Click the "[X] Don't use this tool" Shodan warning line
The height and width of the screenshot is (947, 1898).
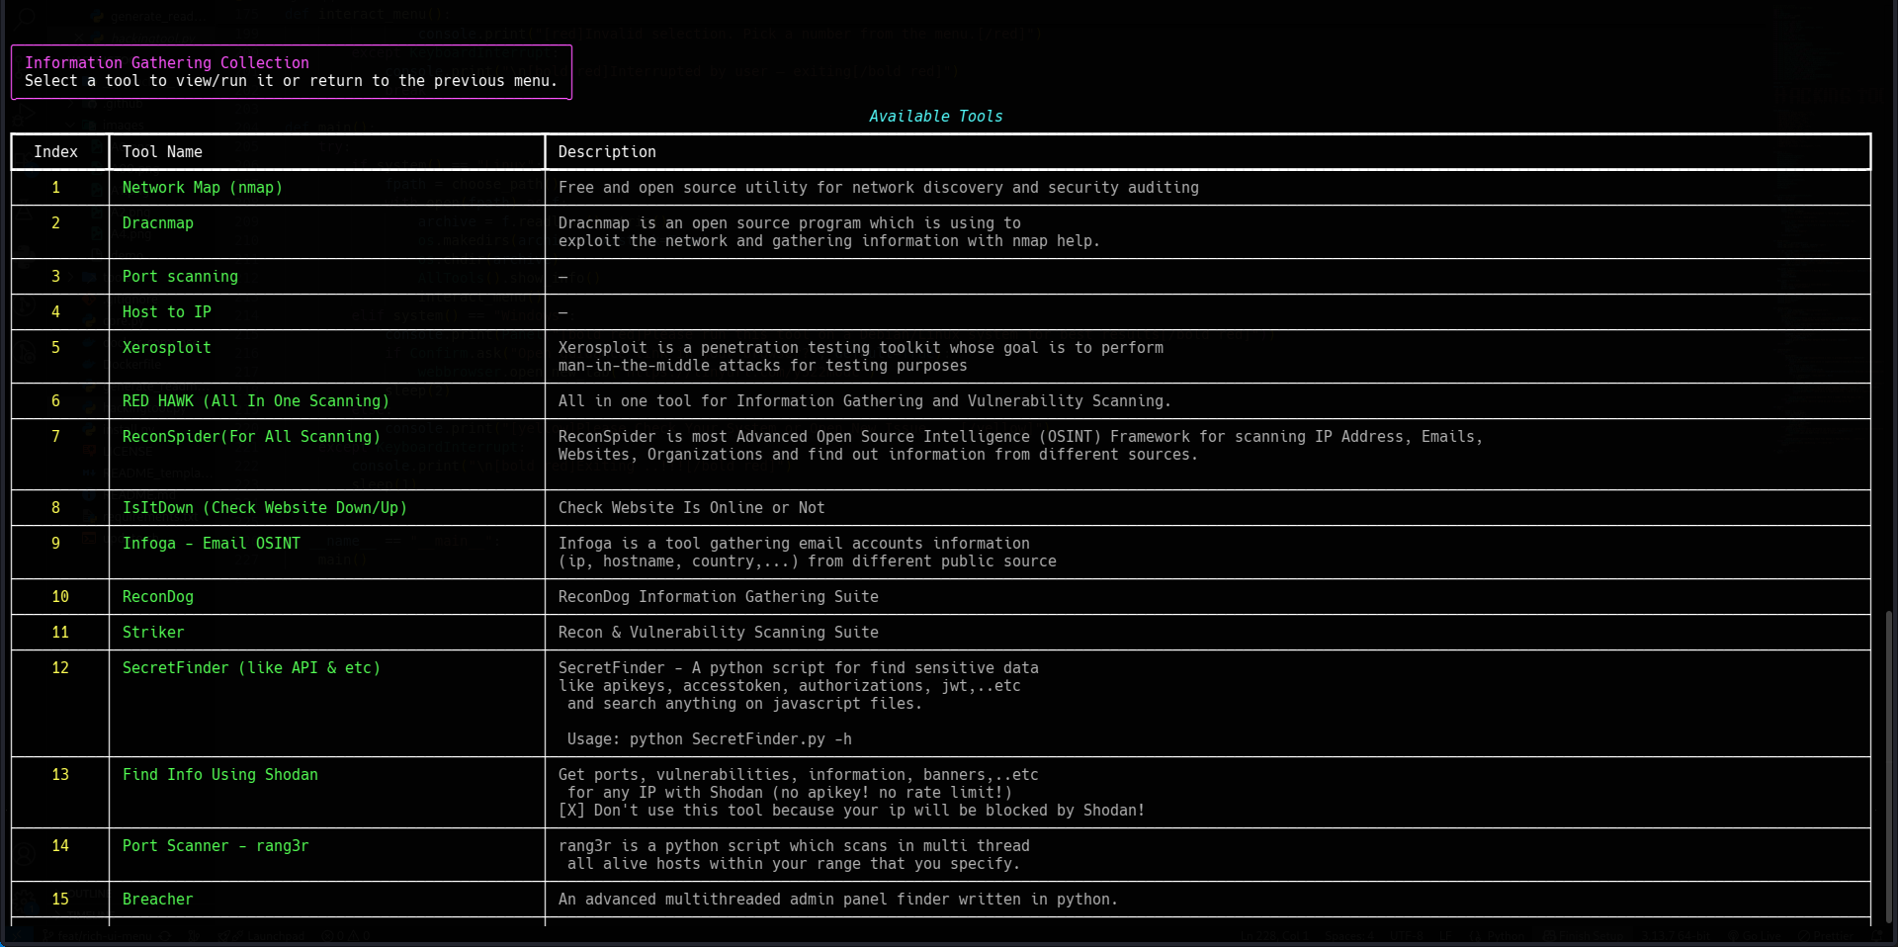pyautogui.click(x=852, y=811)
